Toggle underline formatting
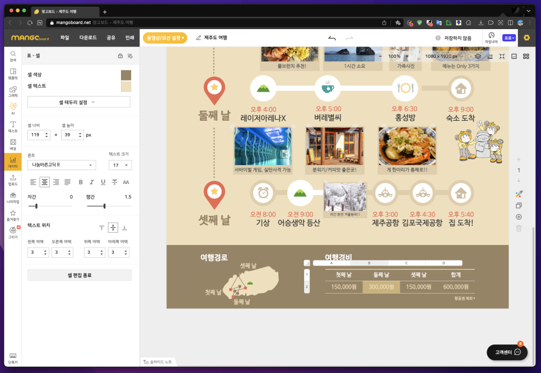541x373 pixels. [103, 182]
